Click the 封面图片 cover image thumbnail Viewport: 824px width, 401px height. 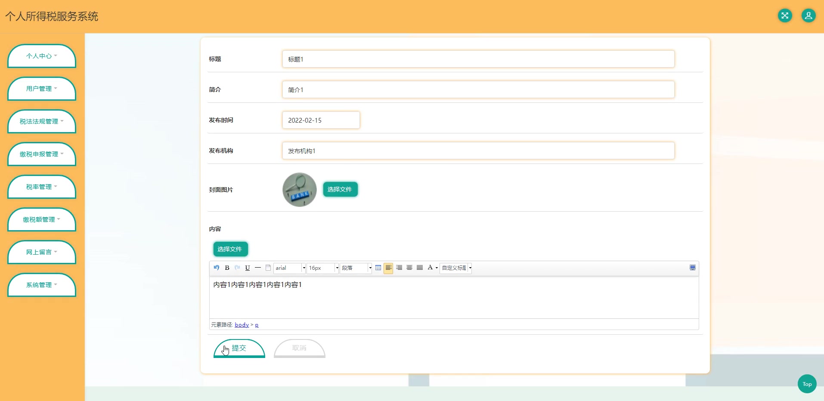tap(299, 189)
